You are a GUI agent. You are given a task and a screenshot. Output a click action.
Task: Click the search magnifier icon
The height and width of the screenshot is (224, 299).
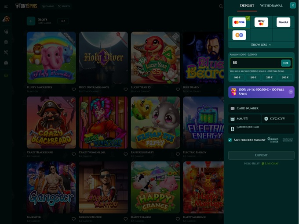[x=221, y=6]
